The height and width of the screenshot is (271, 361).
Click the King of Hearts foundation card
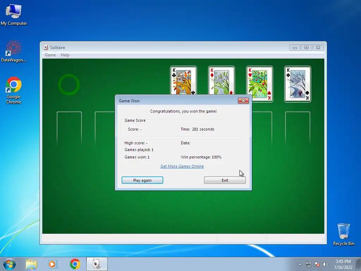pyautogui.click(x=259, y=84)
